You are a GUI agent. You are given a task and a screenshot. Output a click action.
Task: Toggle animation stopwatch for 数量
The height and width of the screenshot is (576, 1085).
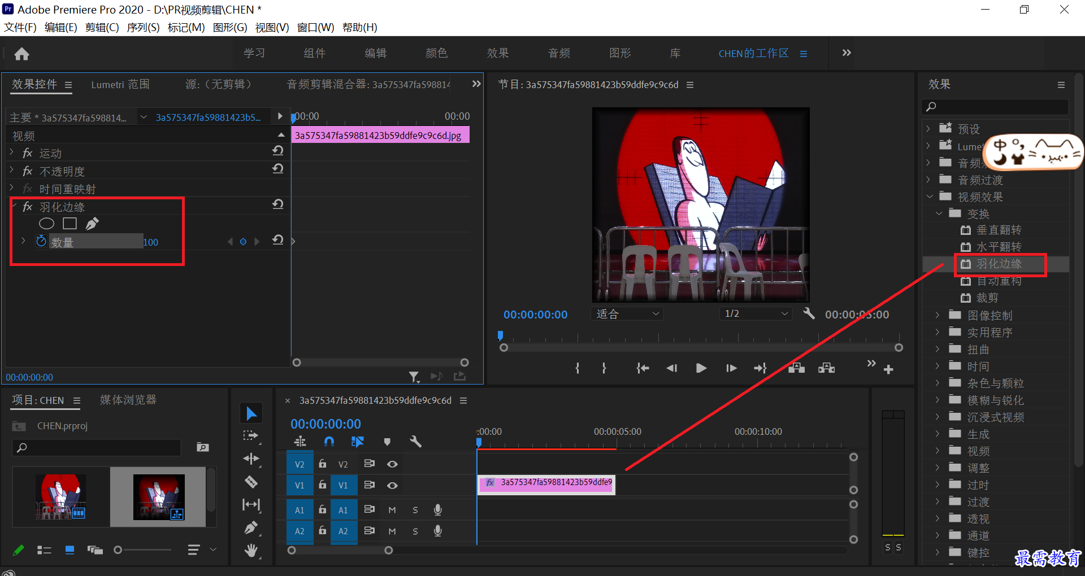(41, 241)
